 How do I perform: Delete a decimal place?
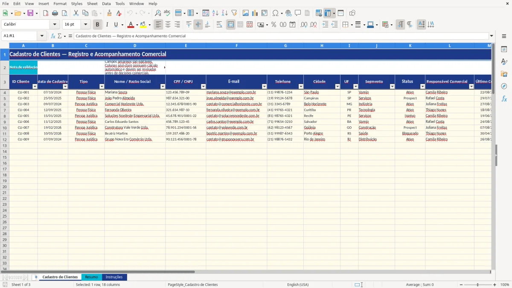[x=314, y=25]
